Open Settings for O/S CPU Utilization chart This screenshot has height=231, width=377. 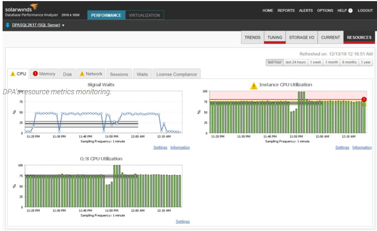(x=183, y=222)
